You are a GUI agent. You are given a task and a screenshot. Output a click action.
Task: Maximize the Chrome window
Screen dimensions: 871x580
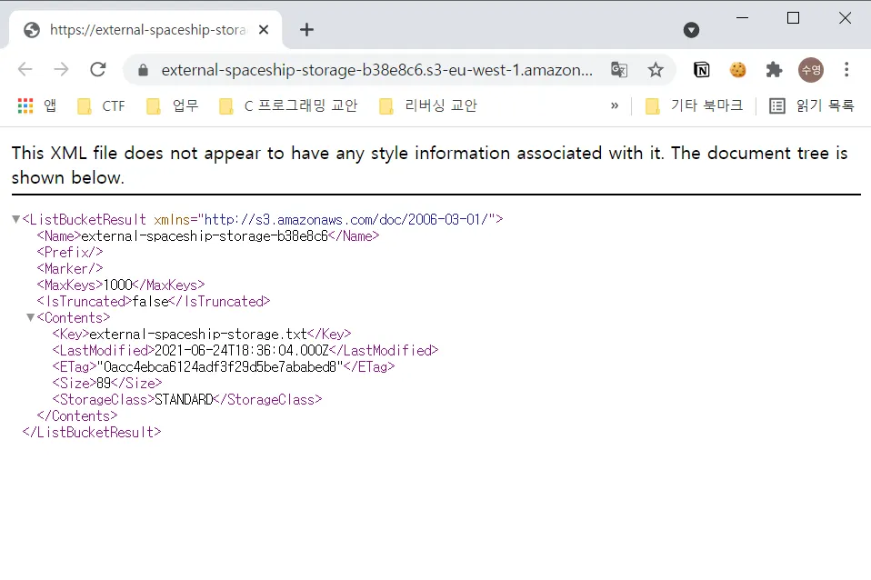pyautogui.click(x=793, y=18)
